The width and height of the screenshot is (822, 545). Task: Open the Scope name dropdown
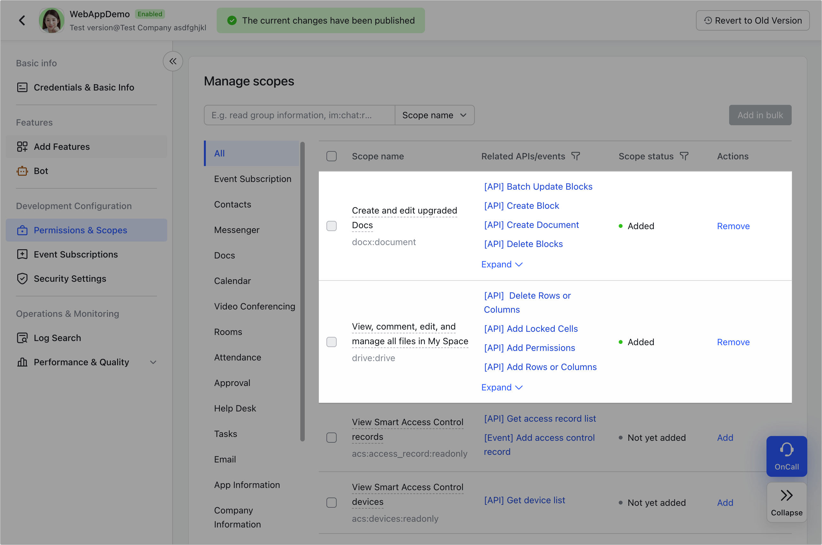tap(434, 115)
